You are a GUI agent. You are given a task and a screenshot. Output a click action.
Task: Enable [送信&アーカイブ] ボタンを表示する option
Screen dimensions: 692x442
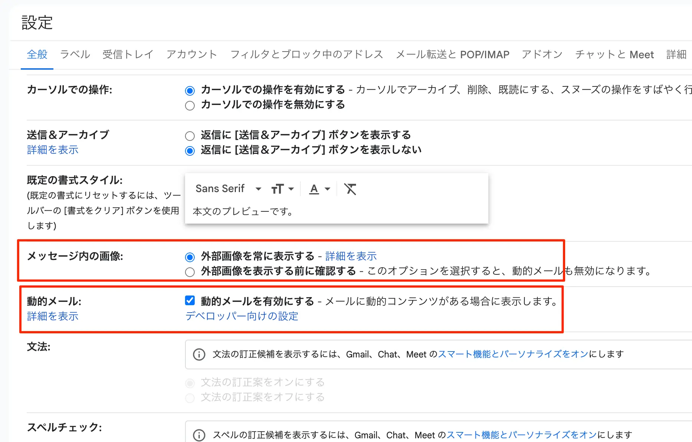coord(190,136)
